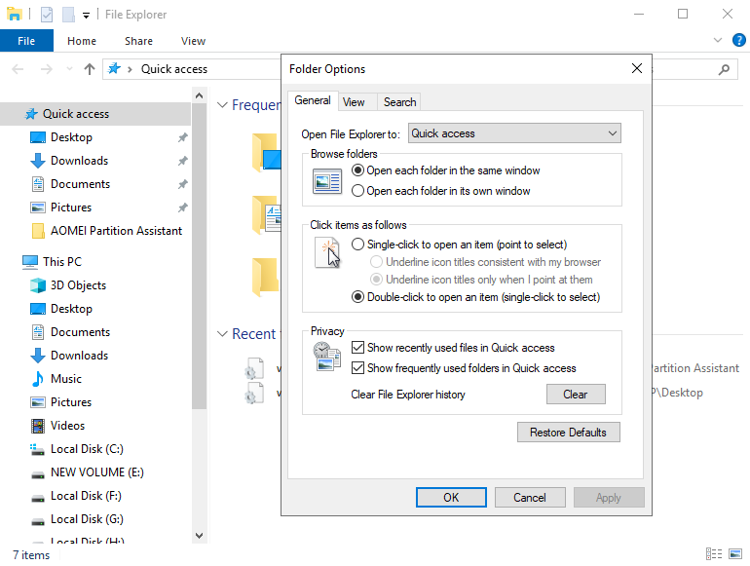This screenshot has width=750, height=566.
Task: Switch to the View ribbon tab in File Explorer
Action: (x=193, y=41)
